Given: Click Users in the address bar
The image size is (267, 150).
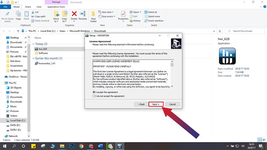Looking at the screenshot, I should click(x=62, y=31).
